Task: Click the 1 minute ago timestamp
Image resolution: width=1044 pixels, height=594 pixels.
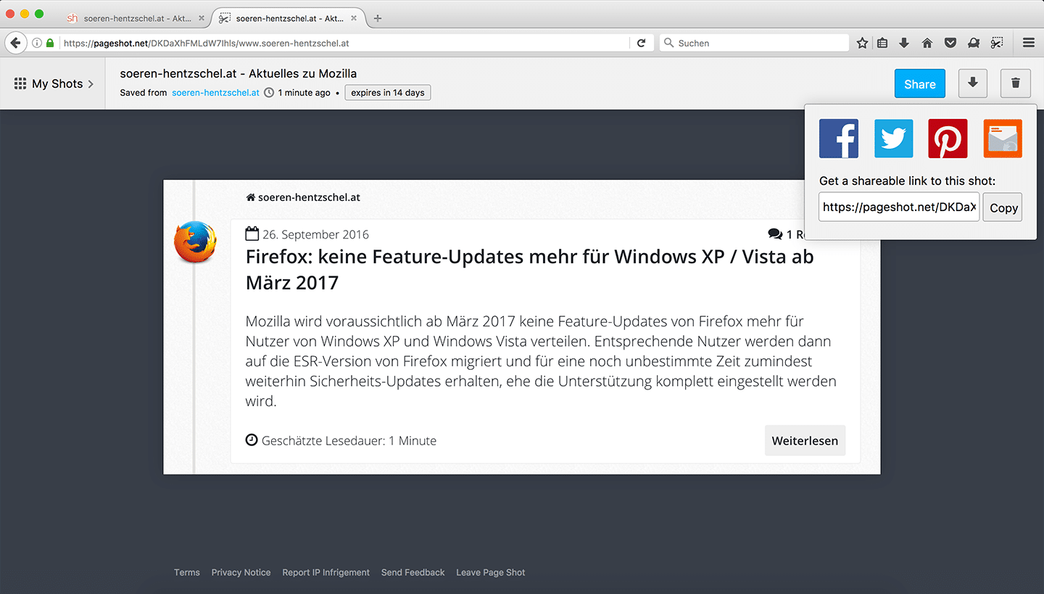Action: (304, 93)
